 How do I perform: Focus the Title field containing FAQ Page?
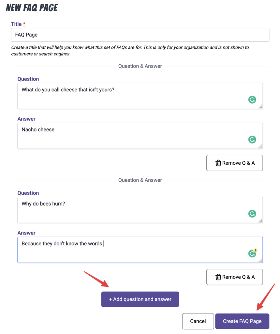tap(140, 35)
